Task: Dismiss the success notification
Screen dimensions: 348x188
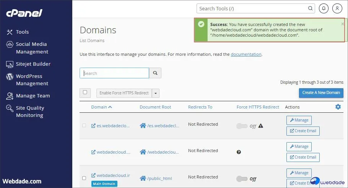Action: (x=342, y=24)
